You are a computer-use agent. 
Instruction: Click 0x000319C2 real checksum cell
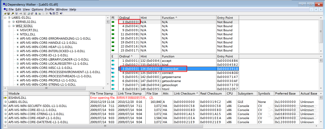click(211, 102)
